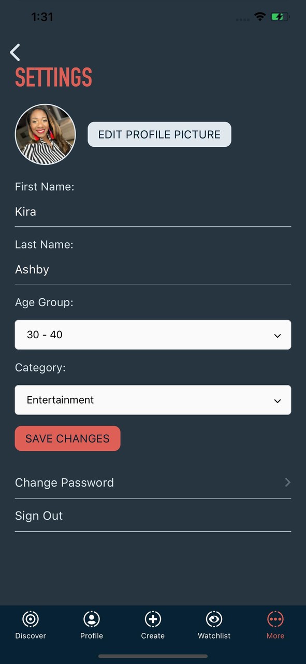Select the Sign Out option

[39, 515]
